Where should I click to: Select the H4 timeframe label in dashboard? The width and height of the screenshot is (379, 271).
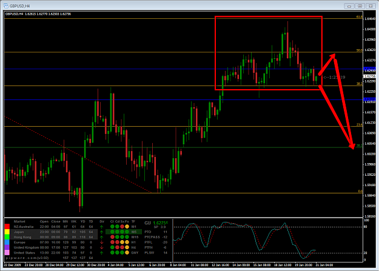pyautogui.click(x=133, y=247)
